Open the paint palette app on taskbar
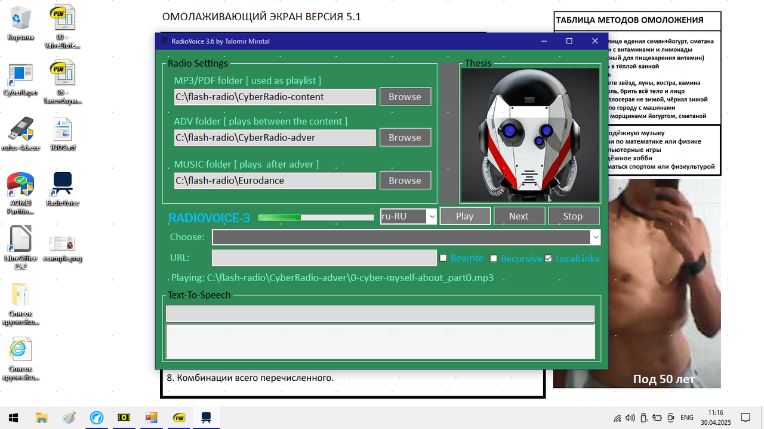764x429 pixels. tap(69, 418)
